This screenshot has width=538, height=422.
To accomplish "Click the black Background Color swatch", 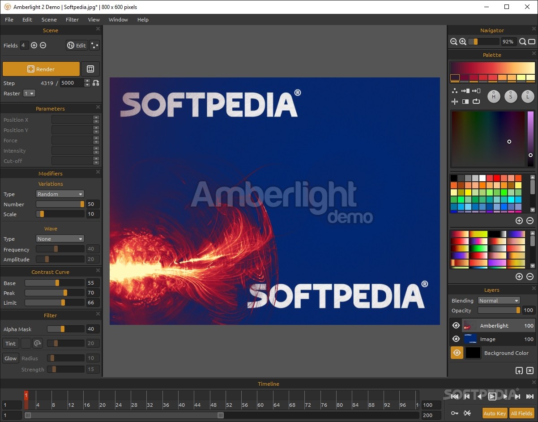I will coord(473,353).
